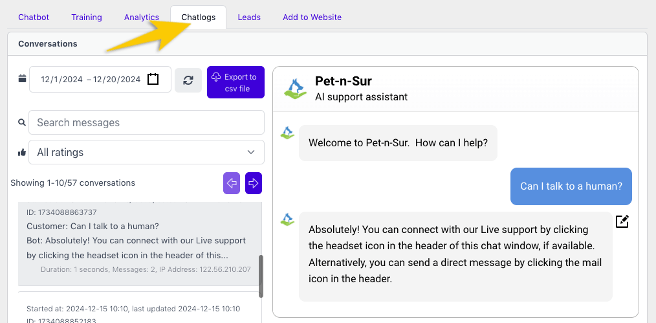Click the bot avatar beside the Absolutely reply
The width and height of the screenshot is (656, 323).
tap(287, 219)
